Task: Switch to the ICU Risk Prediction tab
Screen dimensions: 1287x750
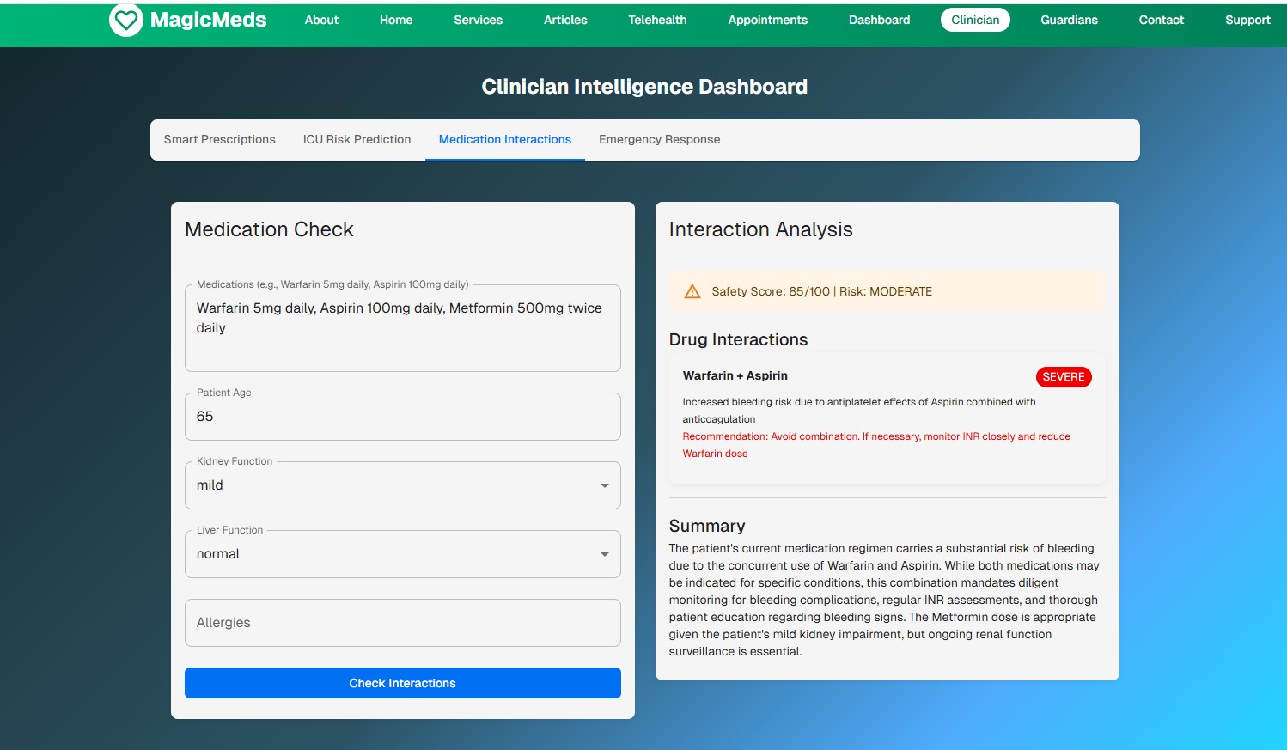Action: click(x=357, y=139)
